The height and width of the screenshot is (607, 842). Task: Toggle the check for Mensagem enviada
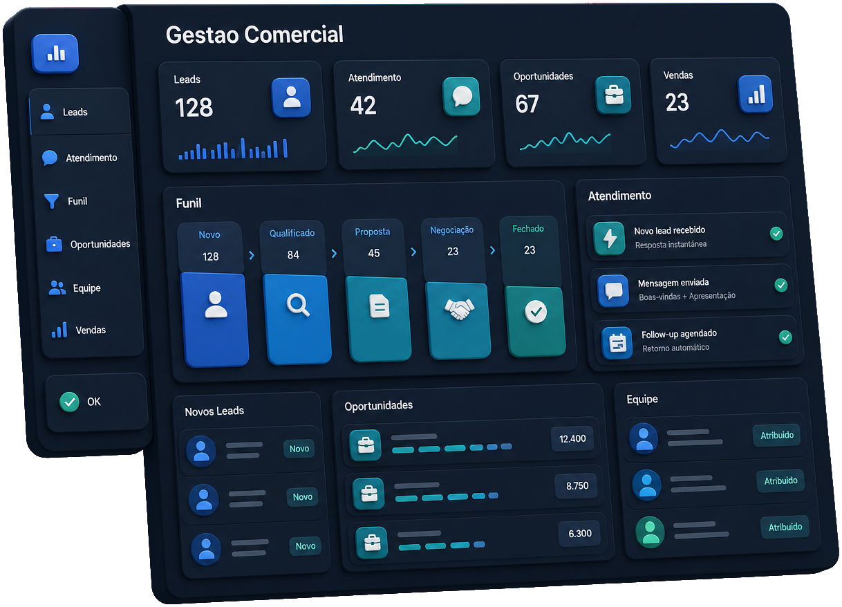780,285
